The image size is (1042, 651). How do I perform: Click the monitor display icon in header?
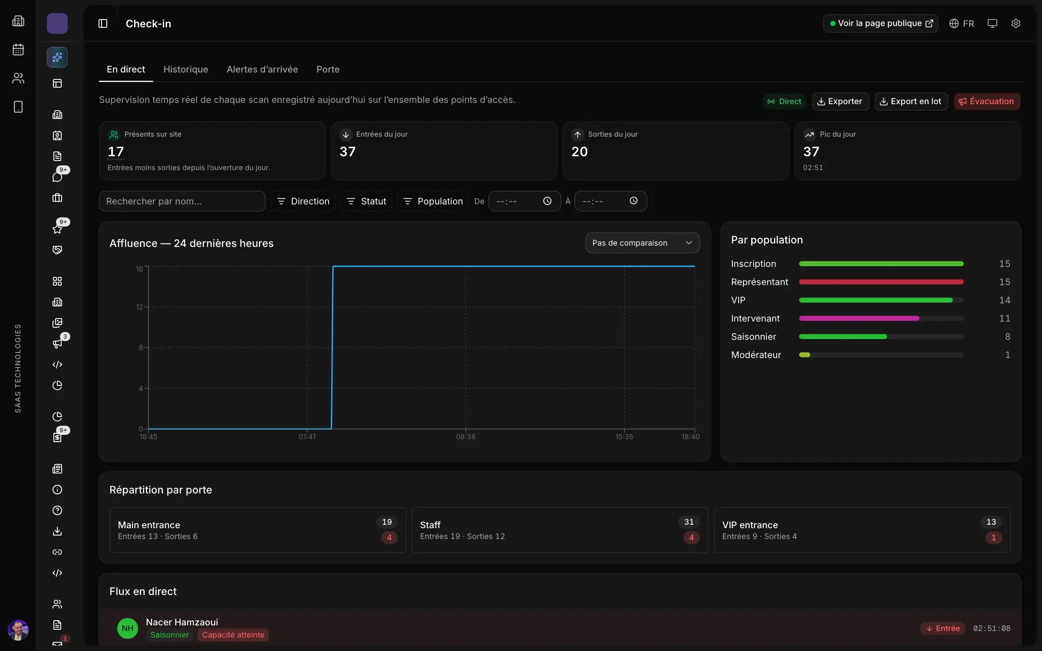(x=992, y=23)
